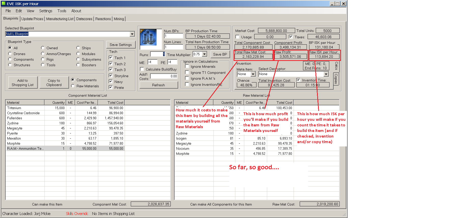Click the Save Settings button
This screenshot has width=459, height=218.
(x=121, y=45)
